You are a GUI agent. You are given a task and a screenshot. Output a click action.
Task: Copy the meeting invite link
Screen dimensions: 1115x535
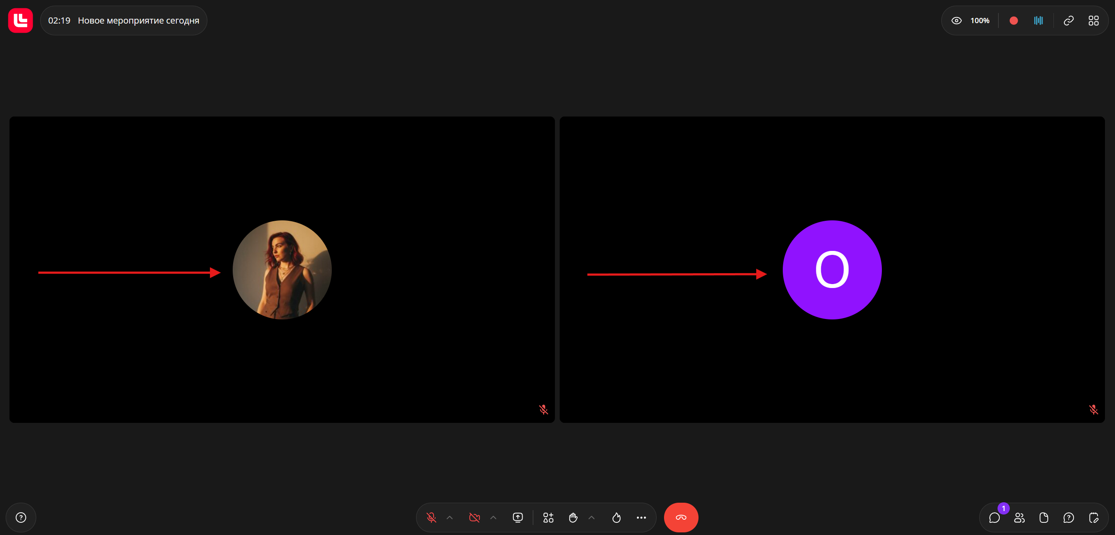(x=1068, y=21)
